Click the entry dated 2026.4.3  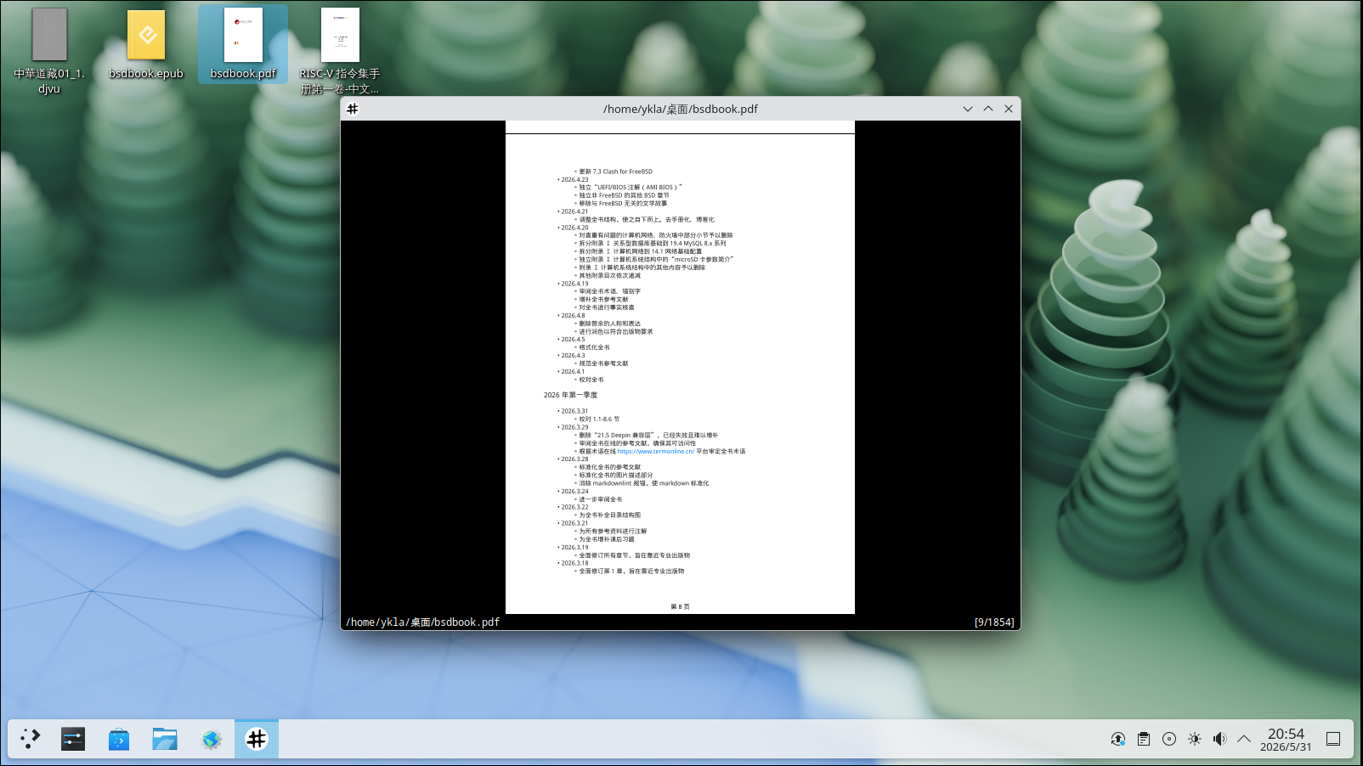573,356
